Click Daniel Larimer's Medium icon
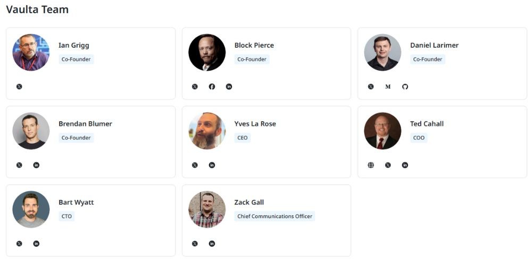Screen dimensions: 532x259 [x=388, y=87]
